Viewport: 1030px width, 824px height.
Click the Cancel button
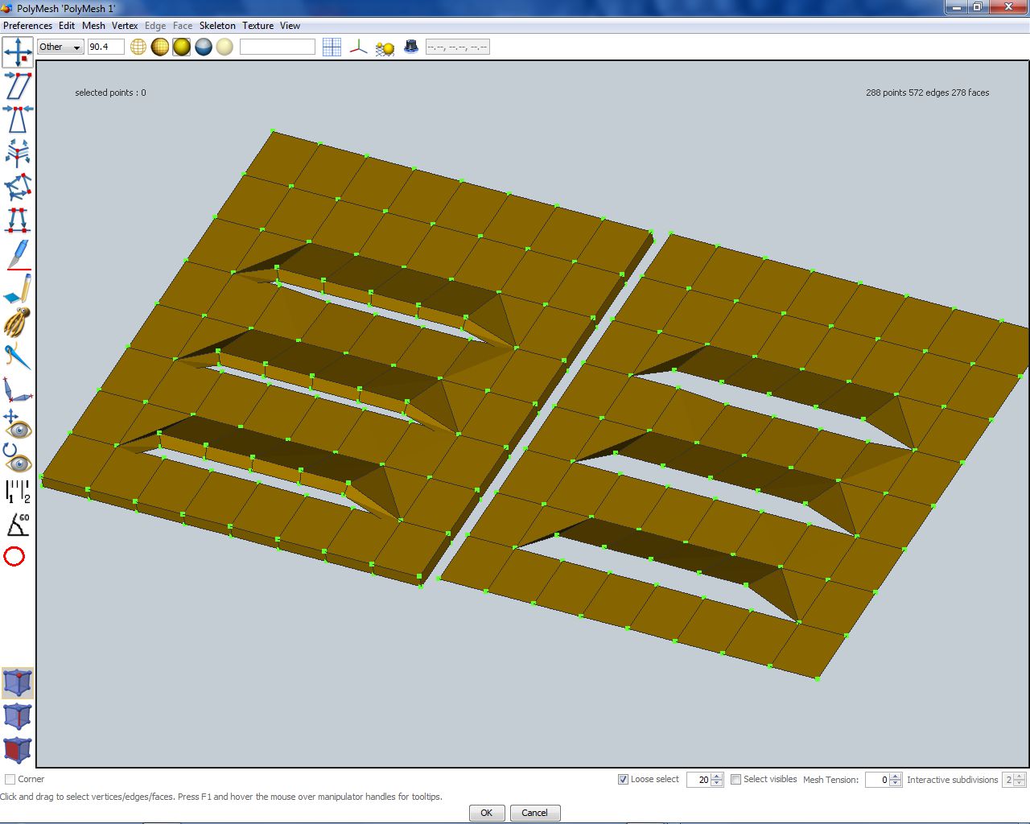pos(534,813)
